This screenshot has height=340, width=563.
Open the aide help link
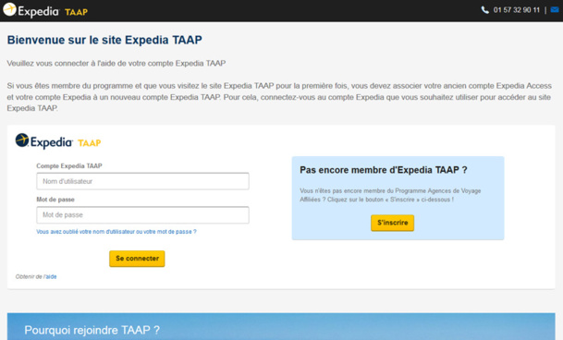click(x=51, y=277)
